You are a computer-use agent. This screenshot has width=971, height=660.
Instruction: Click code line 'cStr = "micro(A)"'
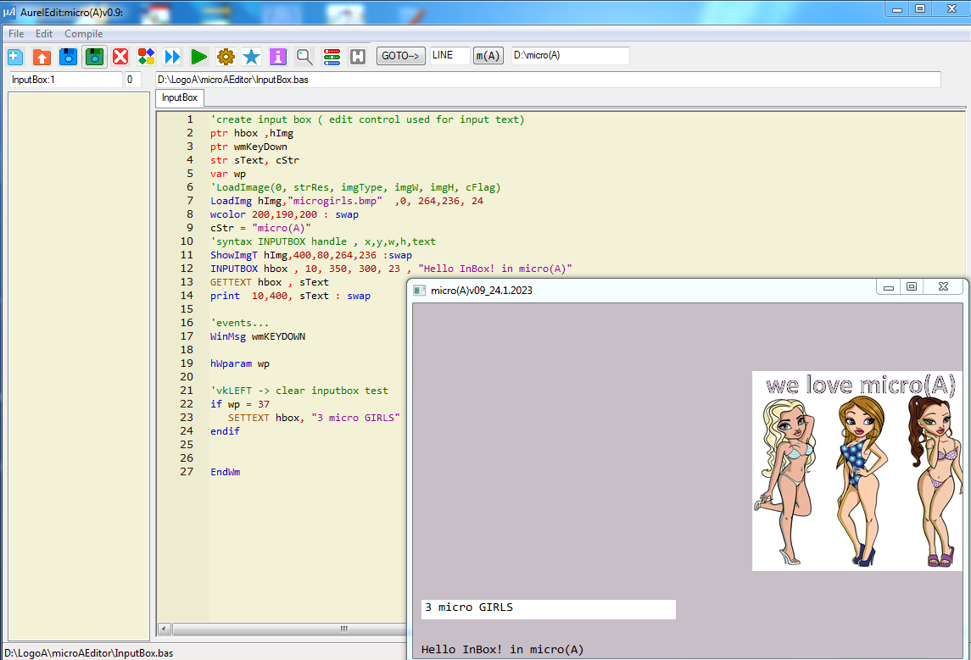260,228
